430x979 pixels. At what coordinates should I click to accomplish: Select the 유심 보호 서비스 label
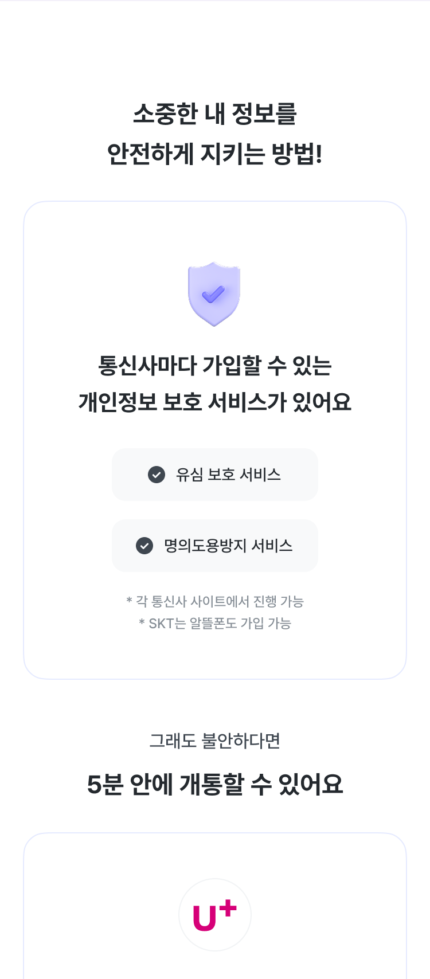228,475
